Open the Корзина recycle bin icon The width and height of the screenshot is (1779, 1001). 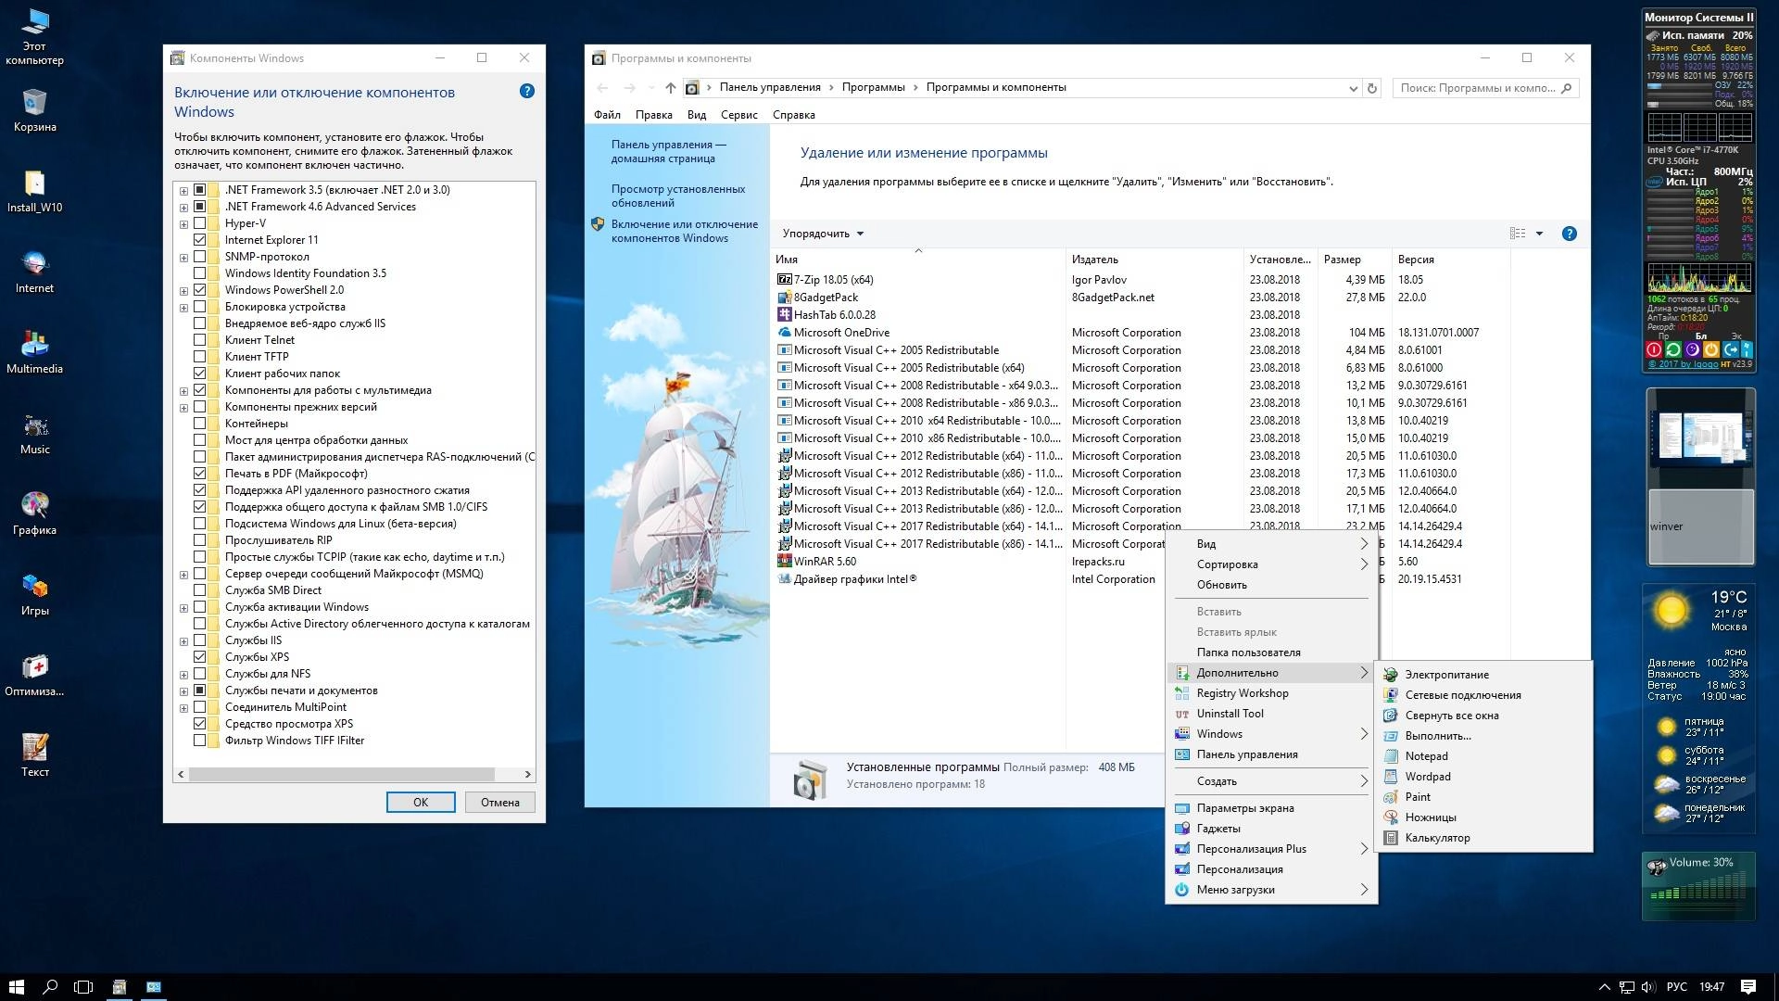coord(34,110)
